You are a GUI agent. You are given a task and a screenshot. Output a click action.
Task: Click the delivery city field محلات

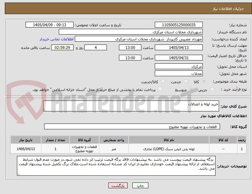click(179, 73)
